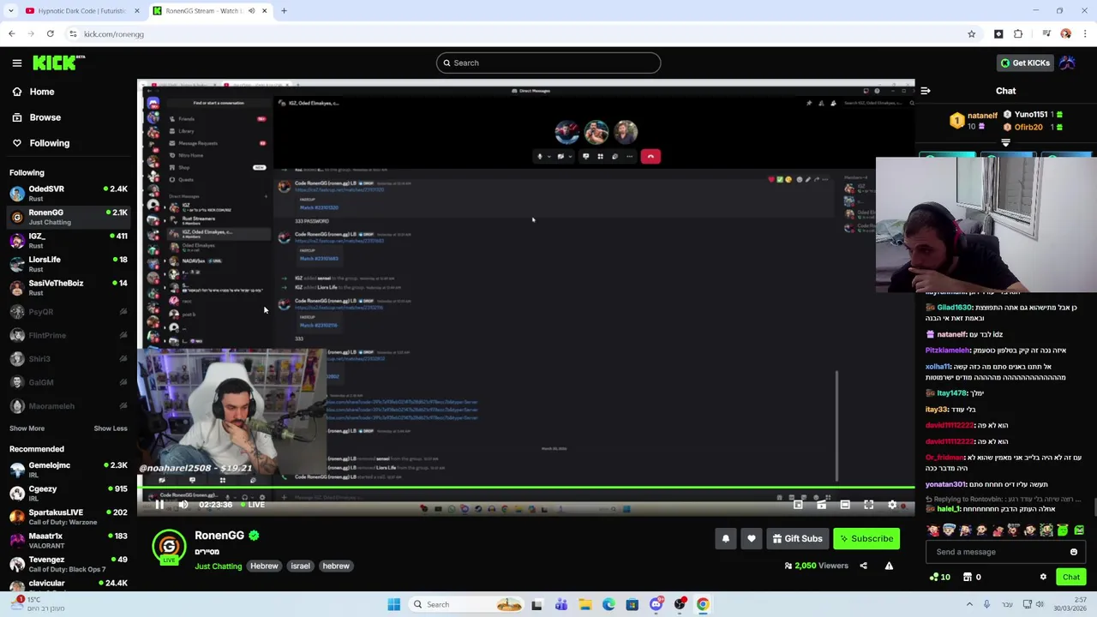Click the Get KICKs button
The image size is (1097, 617).
point(1025,63)
